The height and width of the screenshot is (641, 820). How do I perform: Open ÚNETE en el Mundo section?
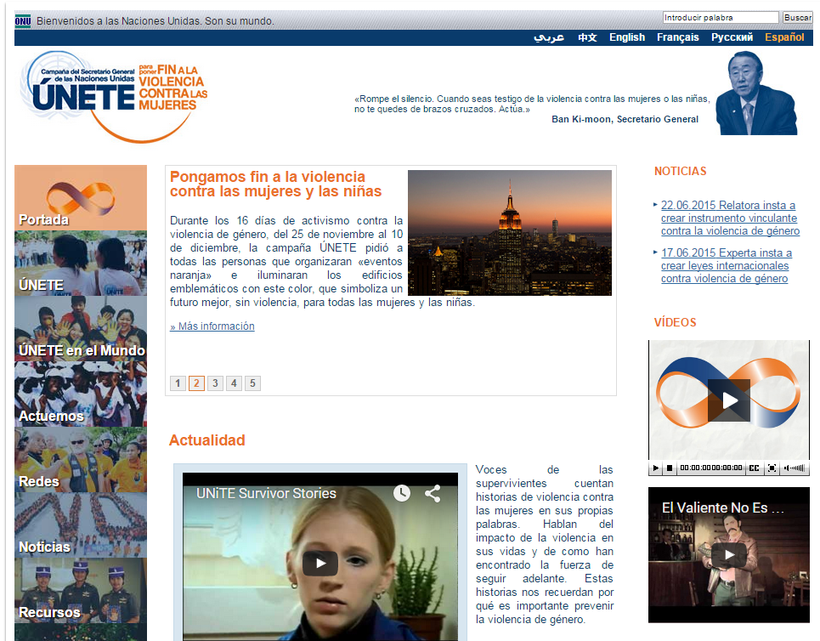(81, 329)
